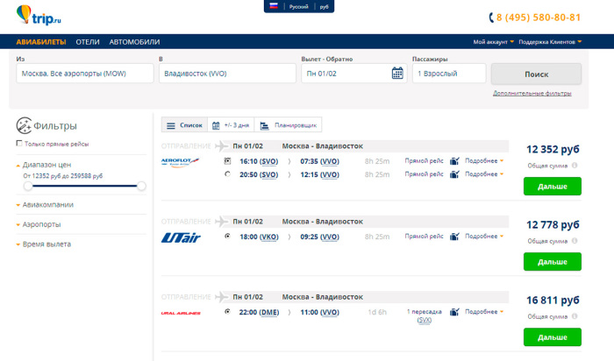Open the Отели tab in navigation

pos(88,42)
